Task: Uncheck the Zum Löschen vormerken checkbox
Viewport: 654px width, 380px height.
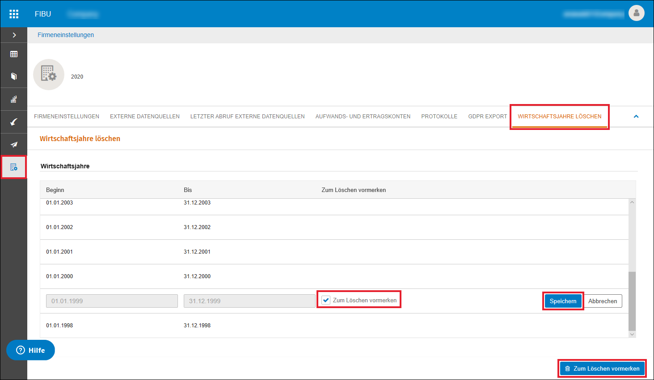Action: click(326, 300)
